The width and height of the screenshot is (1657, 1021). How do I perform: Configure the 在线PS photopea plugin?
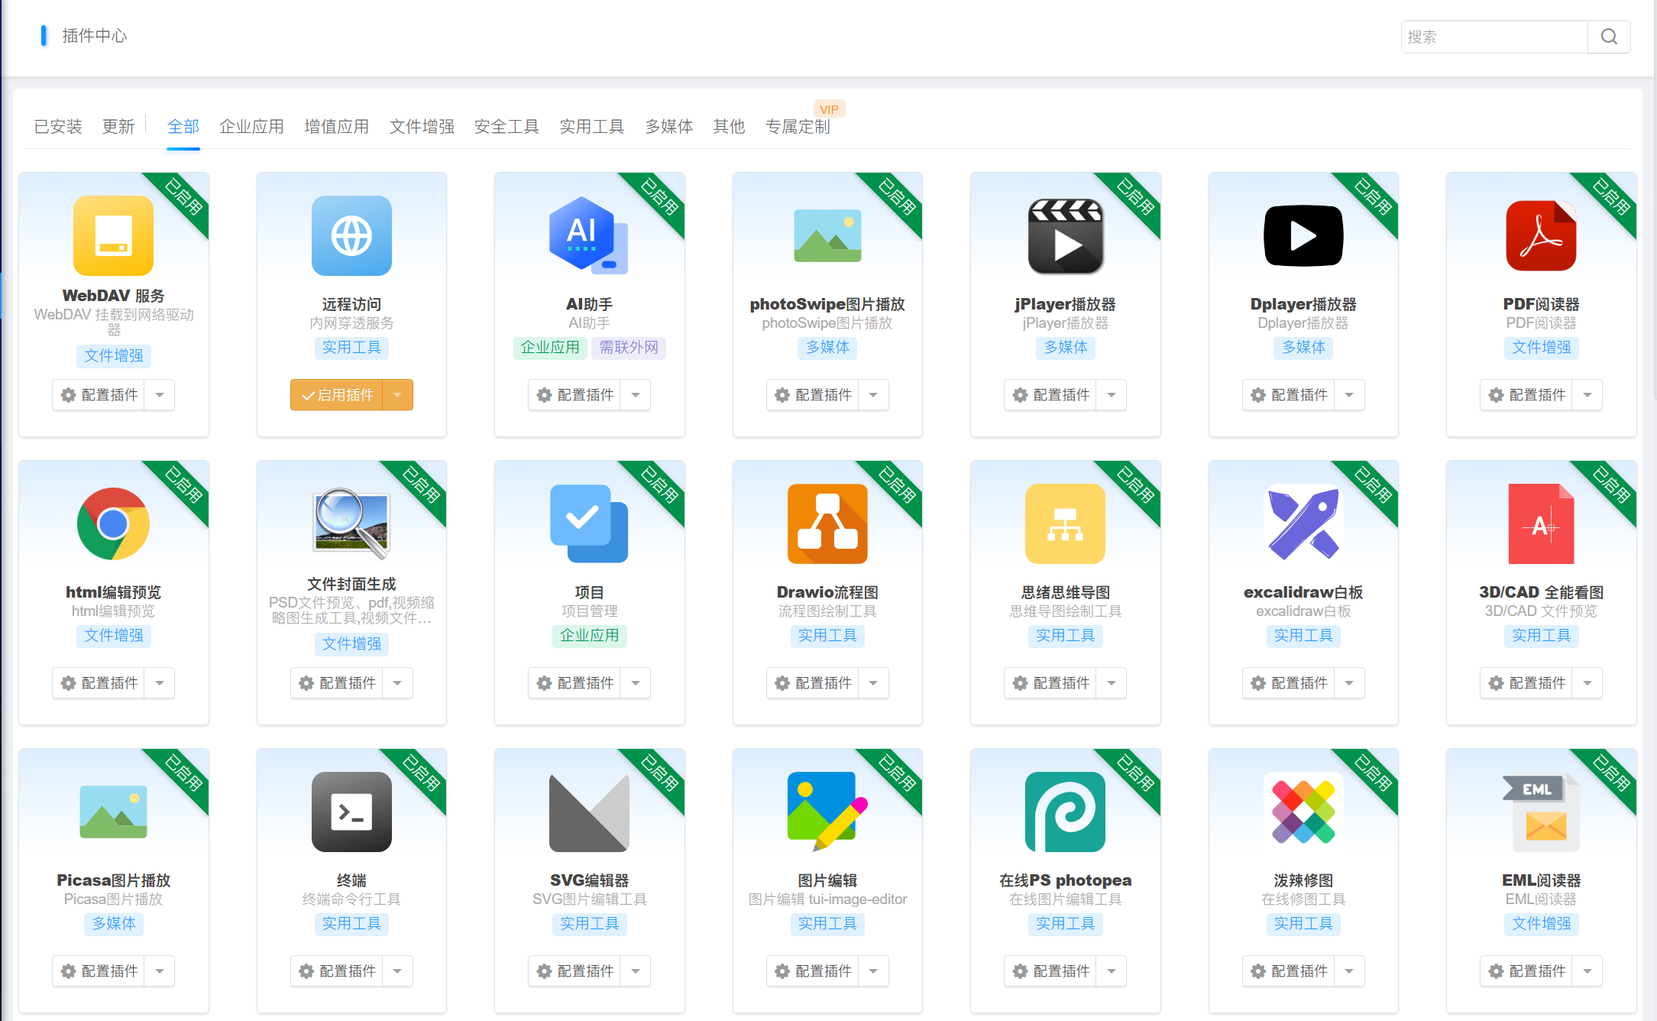coord(1050,971)
